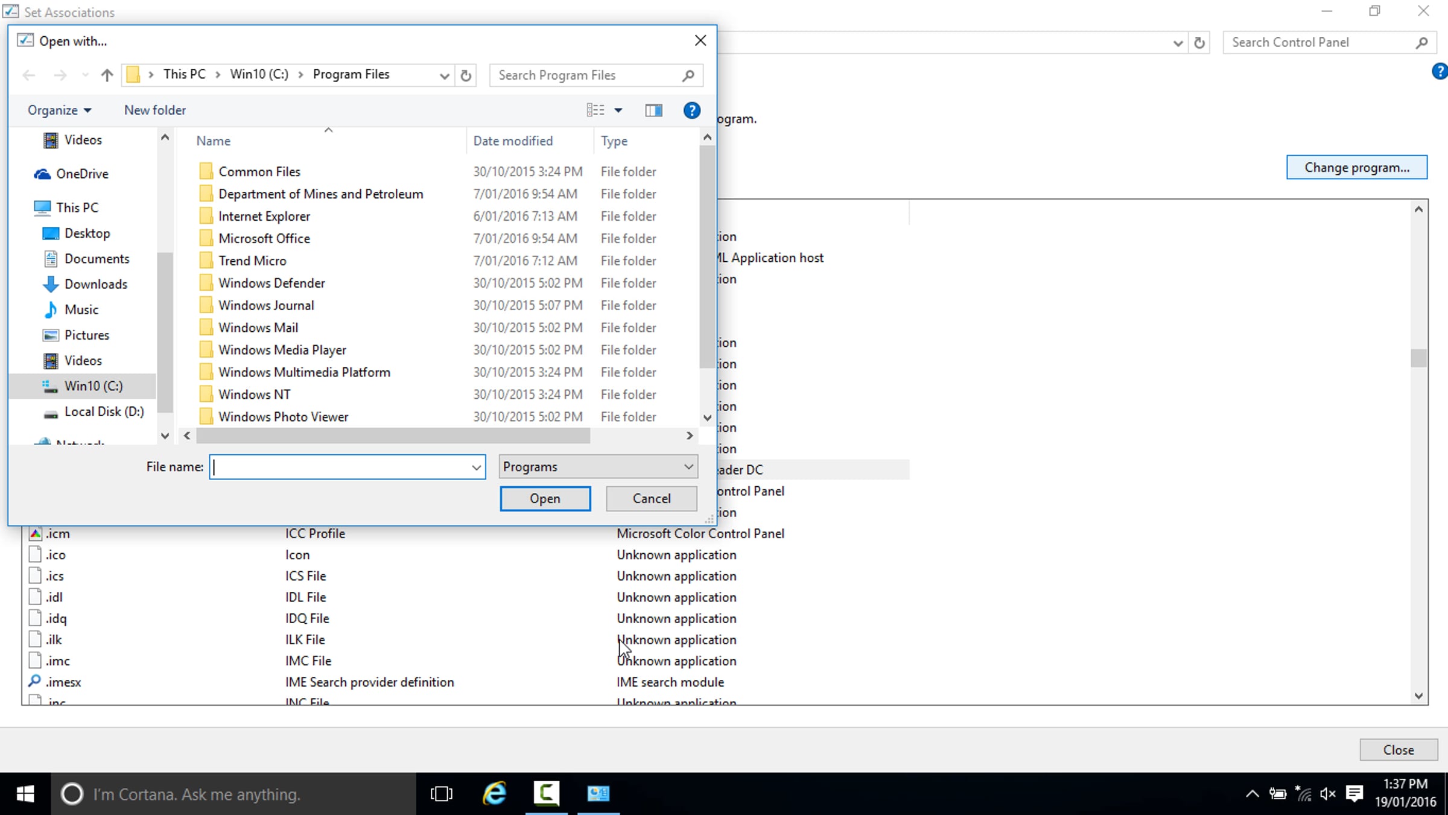The image size is (1448, 815).
Task: Open Downloads in the navigation pane
Action: pyautogui.click(x=95, y=284)
